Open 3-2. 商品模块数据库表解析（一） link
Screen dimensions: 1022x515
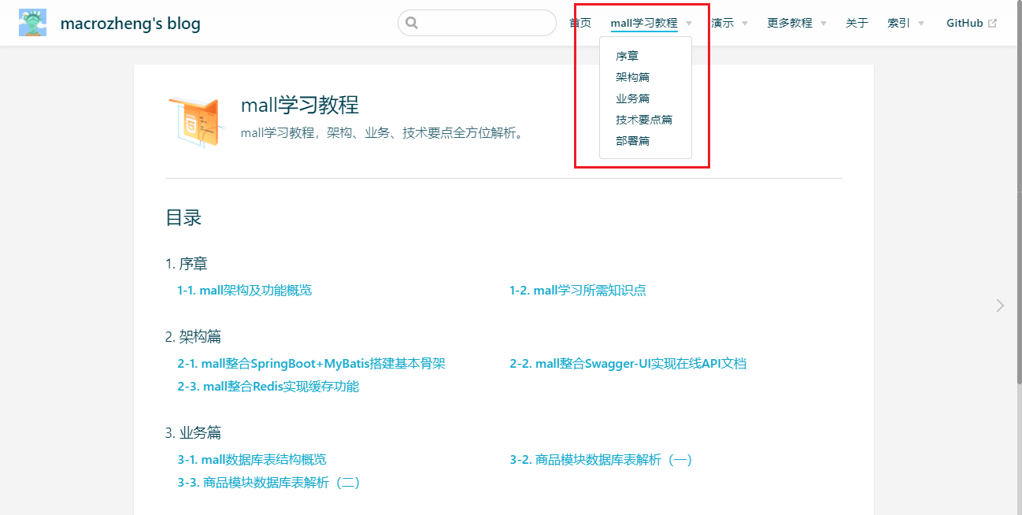[x=602, y=460]
